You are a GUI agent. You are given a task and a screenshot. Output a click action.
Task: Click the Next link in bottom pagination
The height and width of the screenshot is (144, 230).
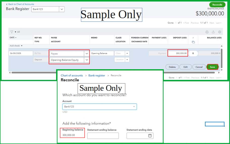pyautogui.click(x=212, y=78)
